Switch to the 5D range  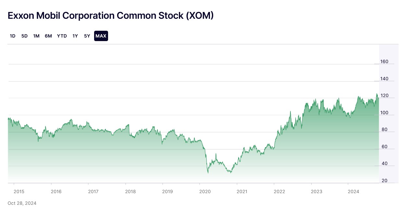24,36
